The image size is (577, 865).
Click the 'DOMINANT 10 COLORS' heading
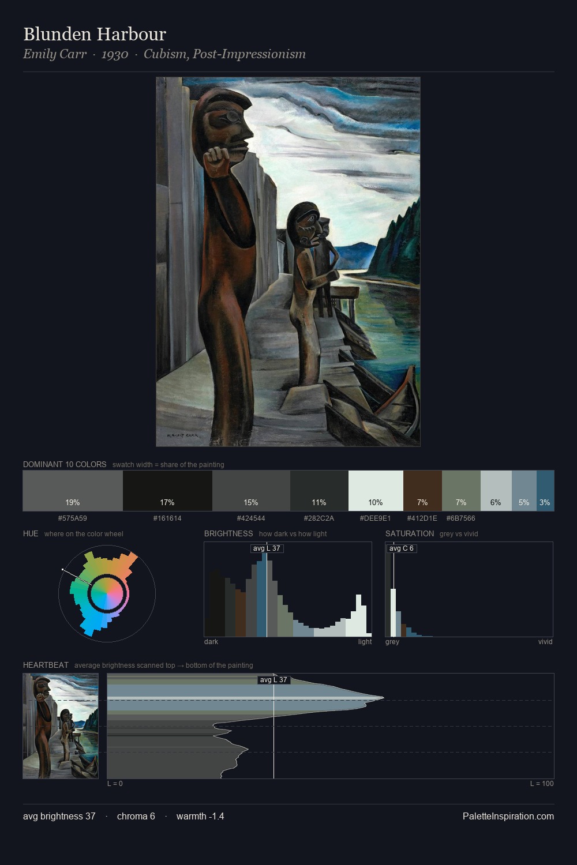(x=65, y=464)
